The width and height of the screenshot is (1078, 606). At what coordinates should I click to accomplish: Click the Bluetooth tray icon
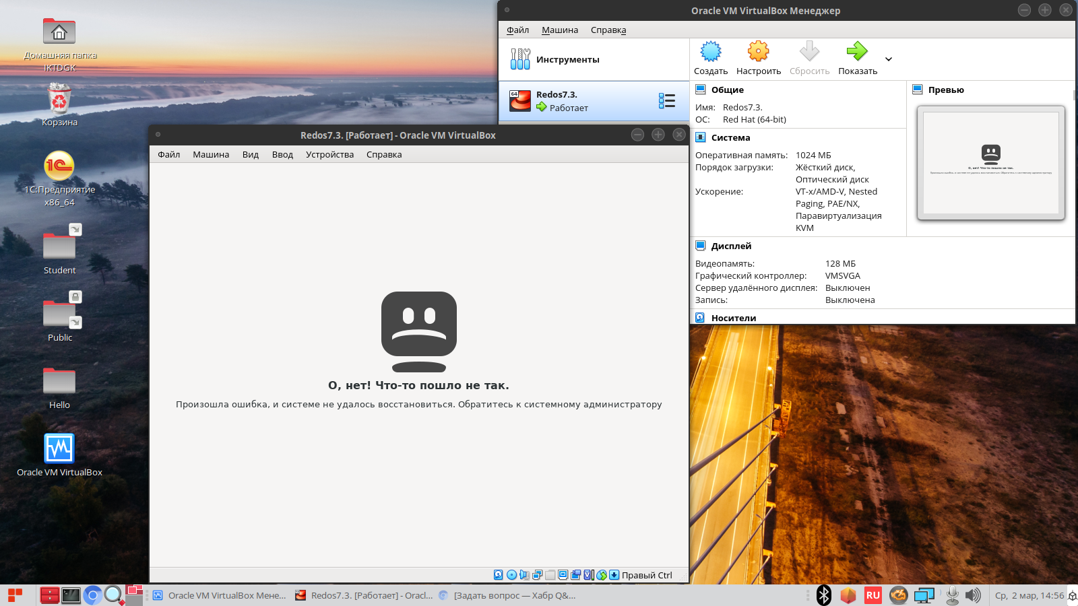(x=824, y=595)
